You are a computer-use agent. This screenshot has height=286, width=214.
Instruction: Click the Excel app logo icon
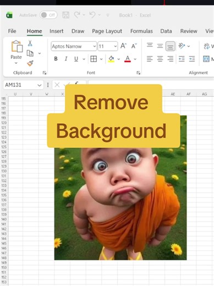(x=9, y=15)
